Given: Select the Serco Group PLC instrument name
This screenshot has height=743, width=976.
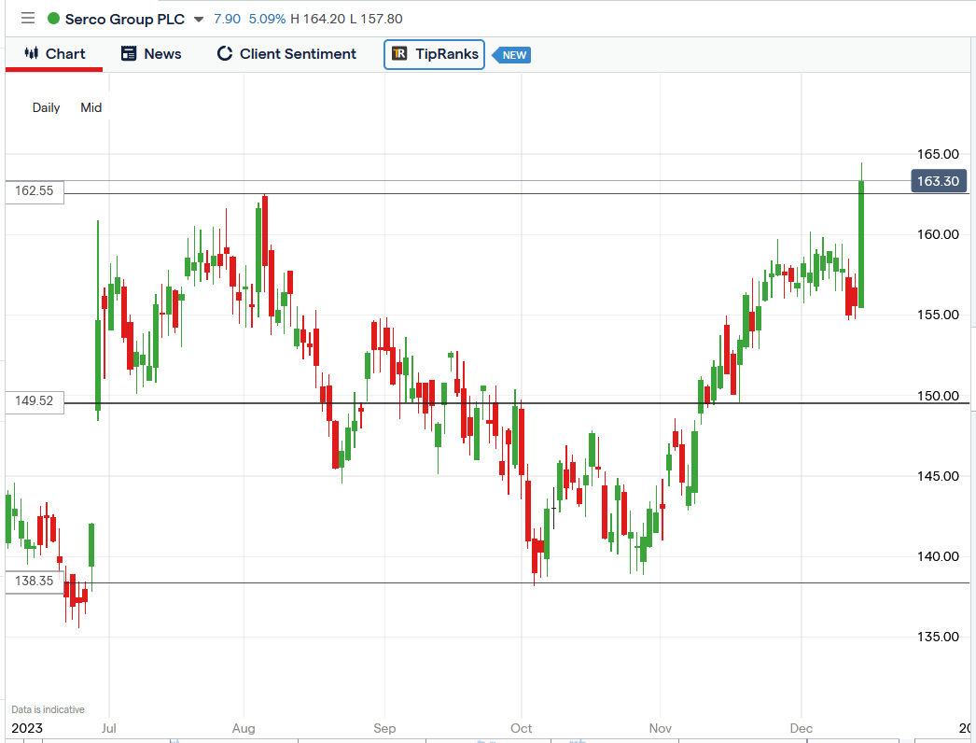Looking at the screenshot, I should pos(124,20).
